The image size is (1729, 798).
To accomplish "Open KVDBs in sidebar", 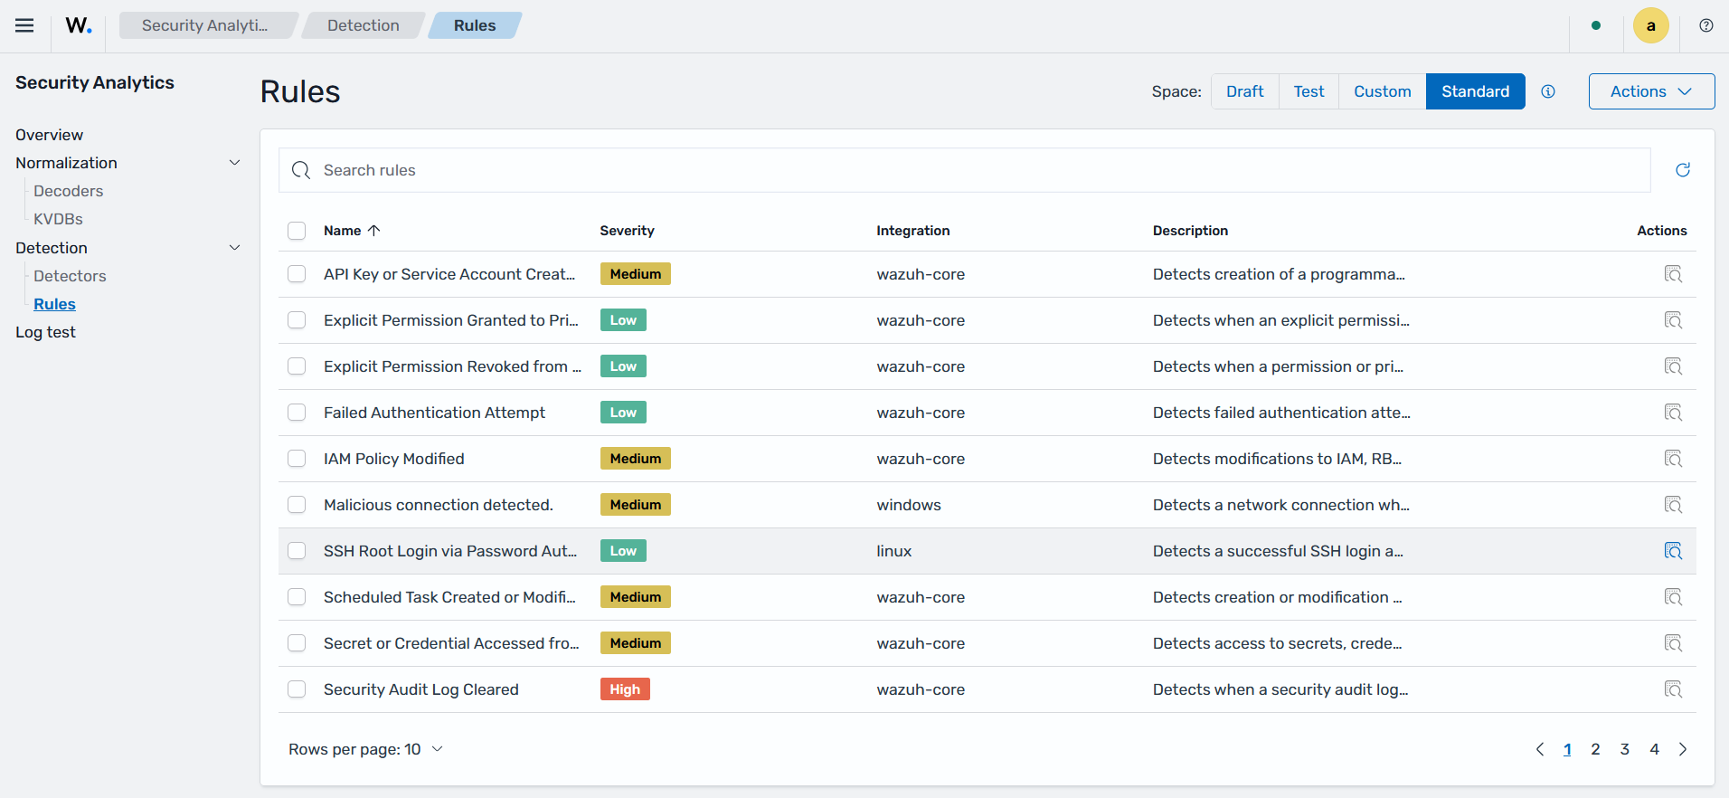I will [x=58, y=219].
